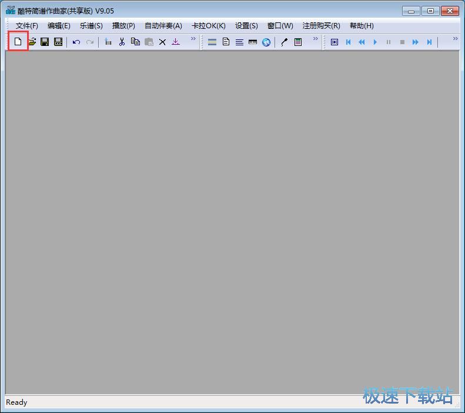465x413 pixels.
Task: Open the 帮助(H) menu
Action: [x=362, y=26]
